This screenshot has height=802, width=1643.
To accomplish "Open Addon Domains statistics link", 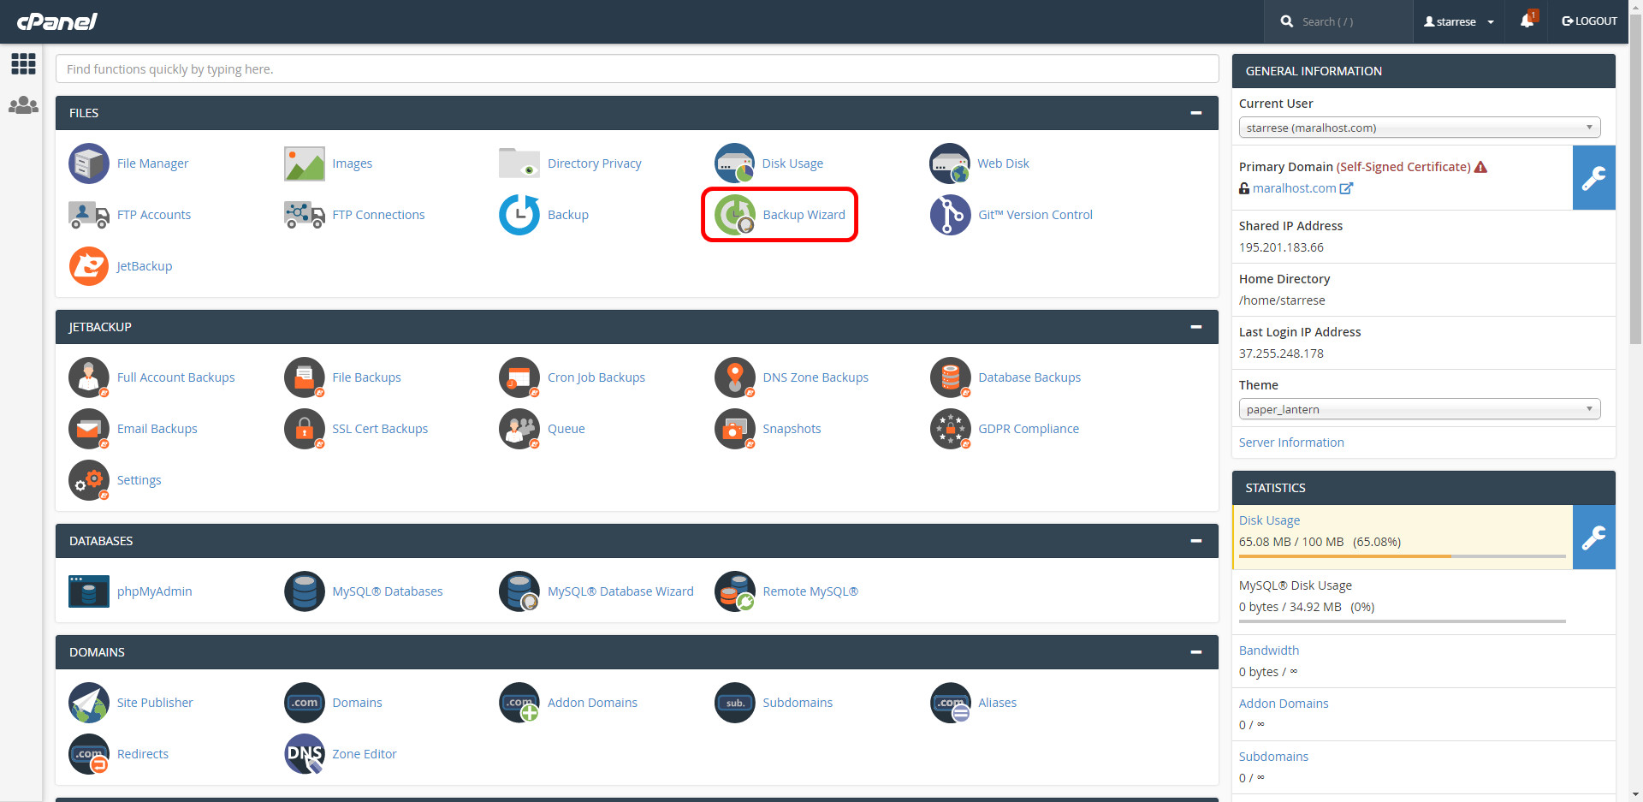I will (1284, 704).
